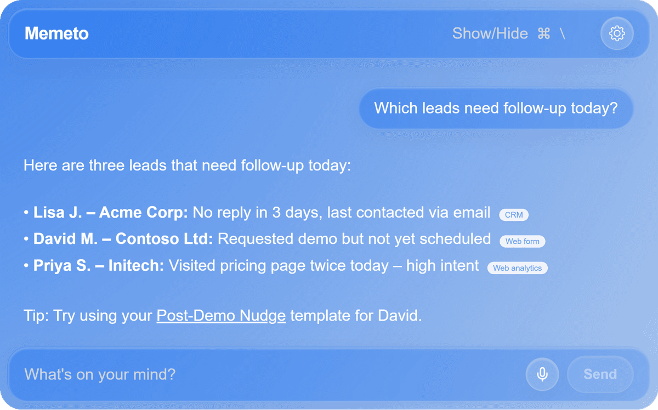Click the Show/Hide shortcut label
The width and height of the screenshot is (658, 410).
tap(490, 33)
